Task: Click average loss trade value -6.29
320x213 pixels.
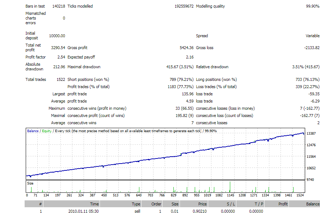Action: (315, 101)
